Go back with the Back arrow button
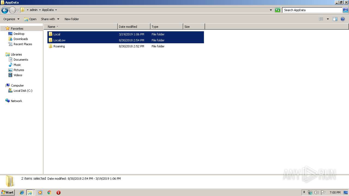349x196 pixels. point(5,10)
